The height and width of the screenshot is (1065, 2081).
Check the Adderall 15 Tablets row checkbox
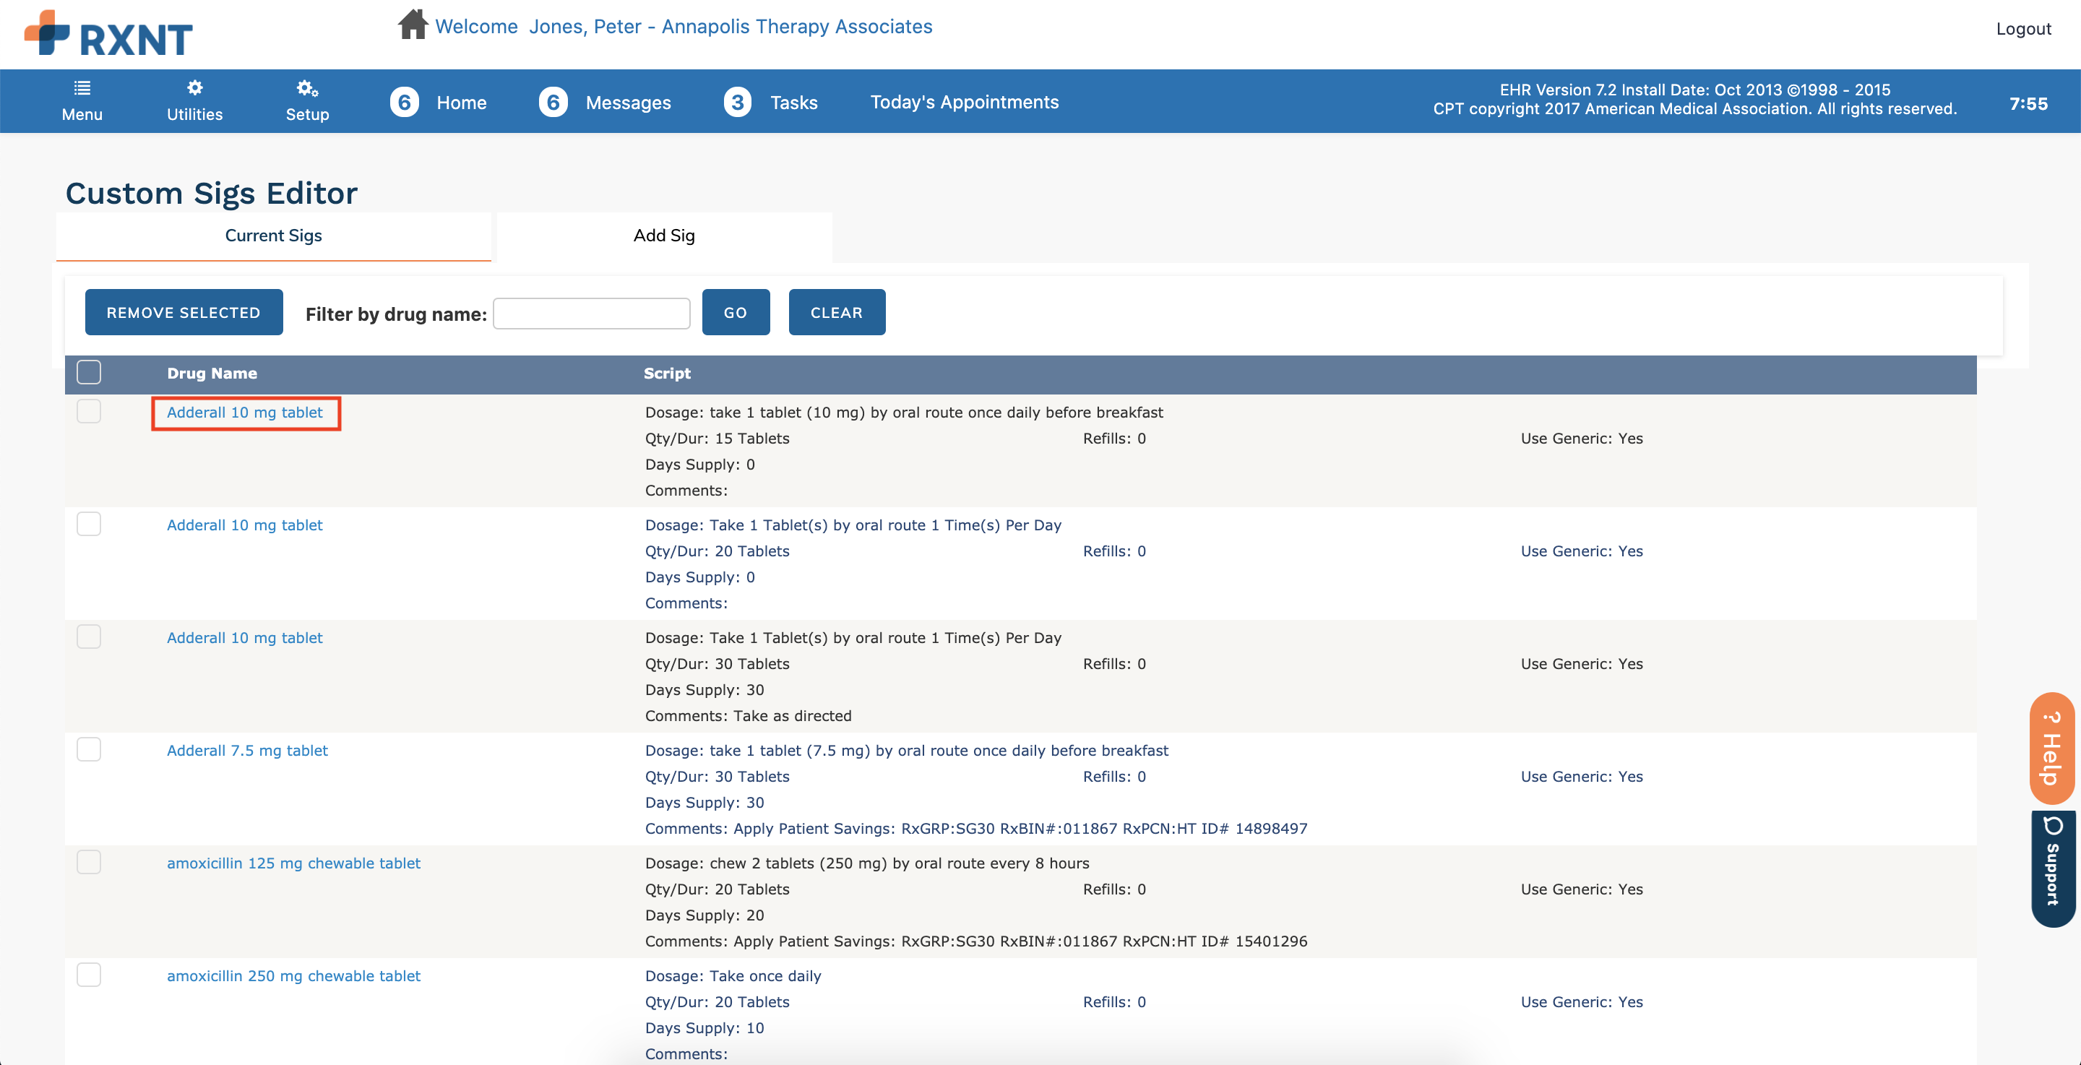point(89,411)
